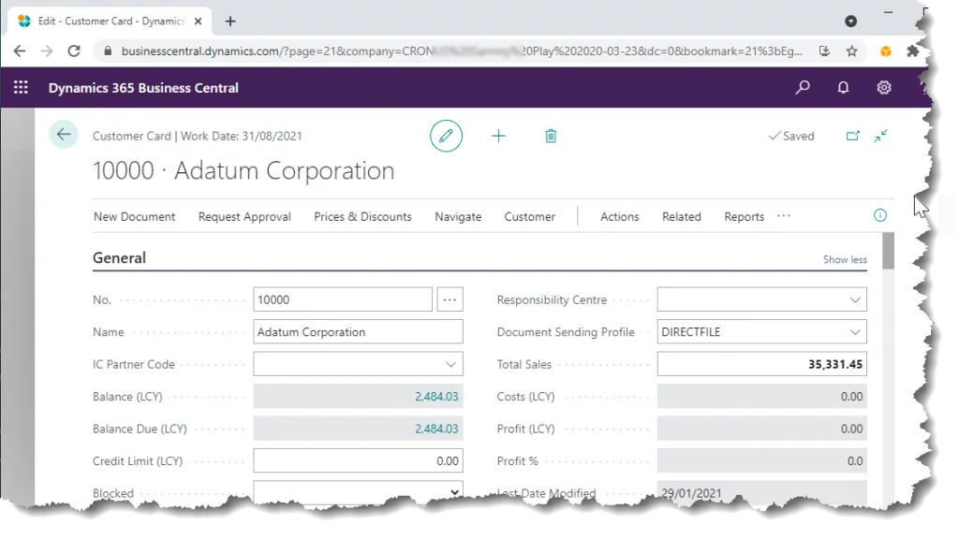This screenshot has height=539, width=959.
Task: Open the card in a new window
Action: (852, 136)
